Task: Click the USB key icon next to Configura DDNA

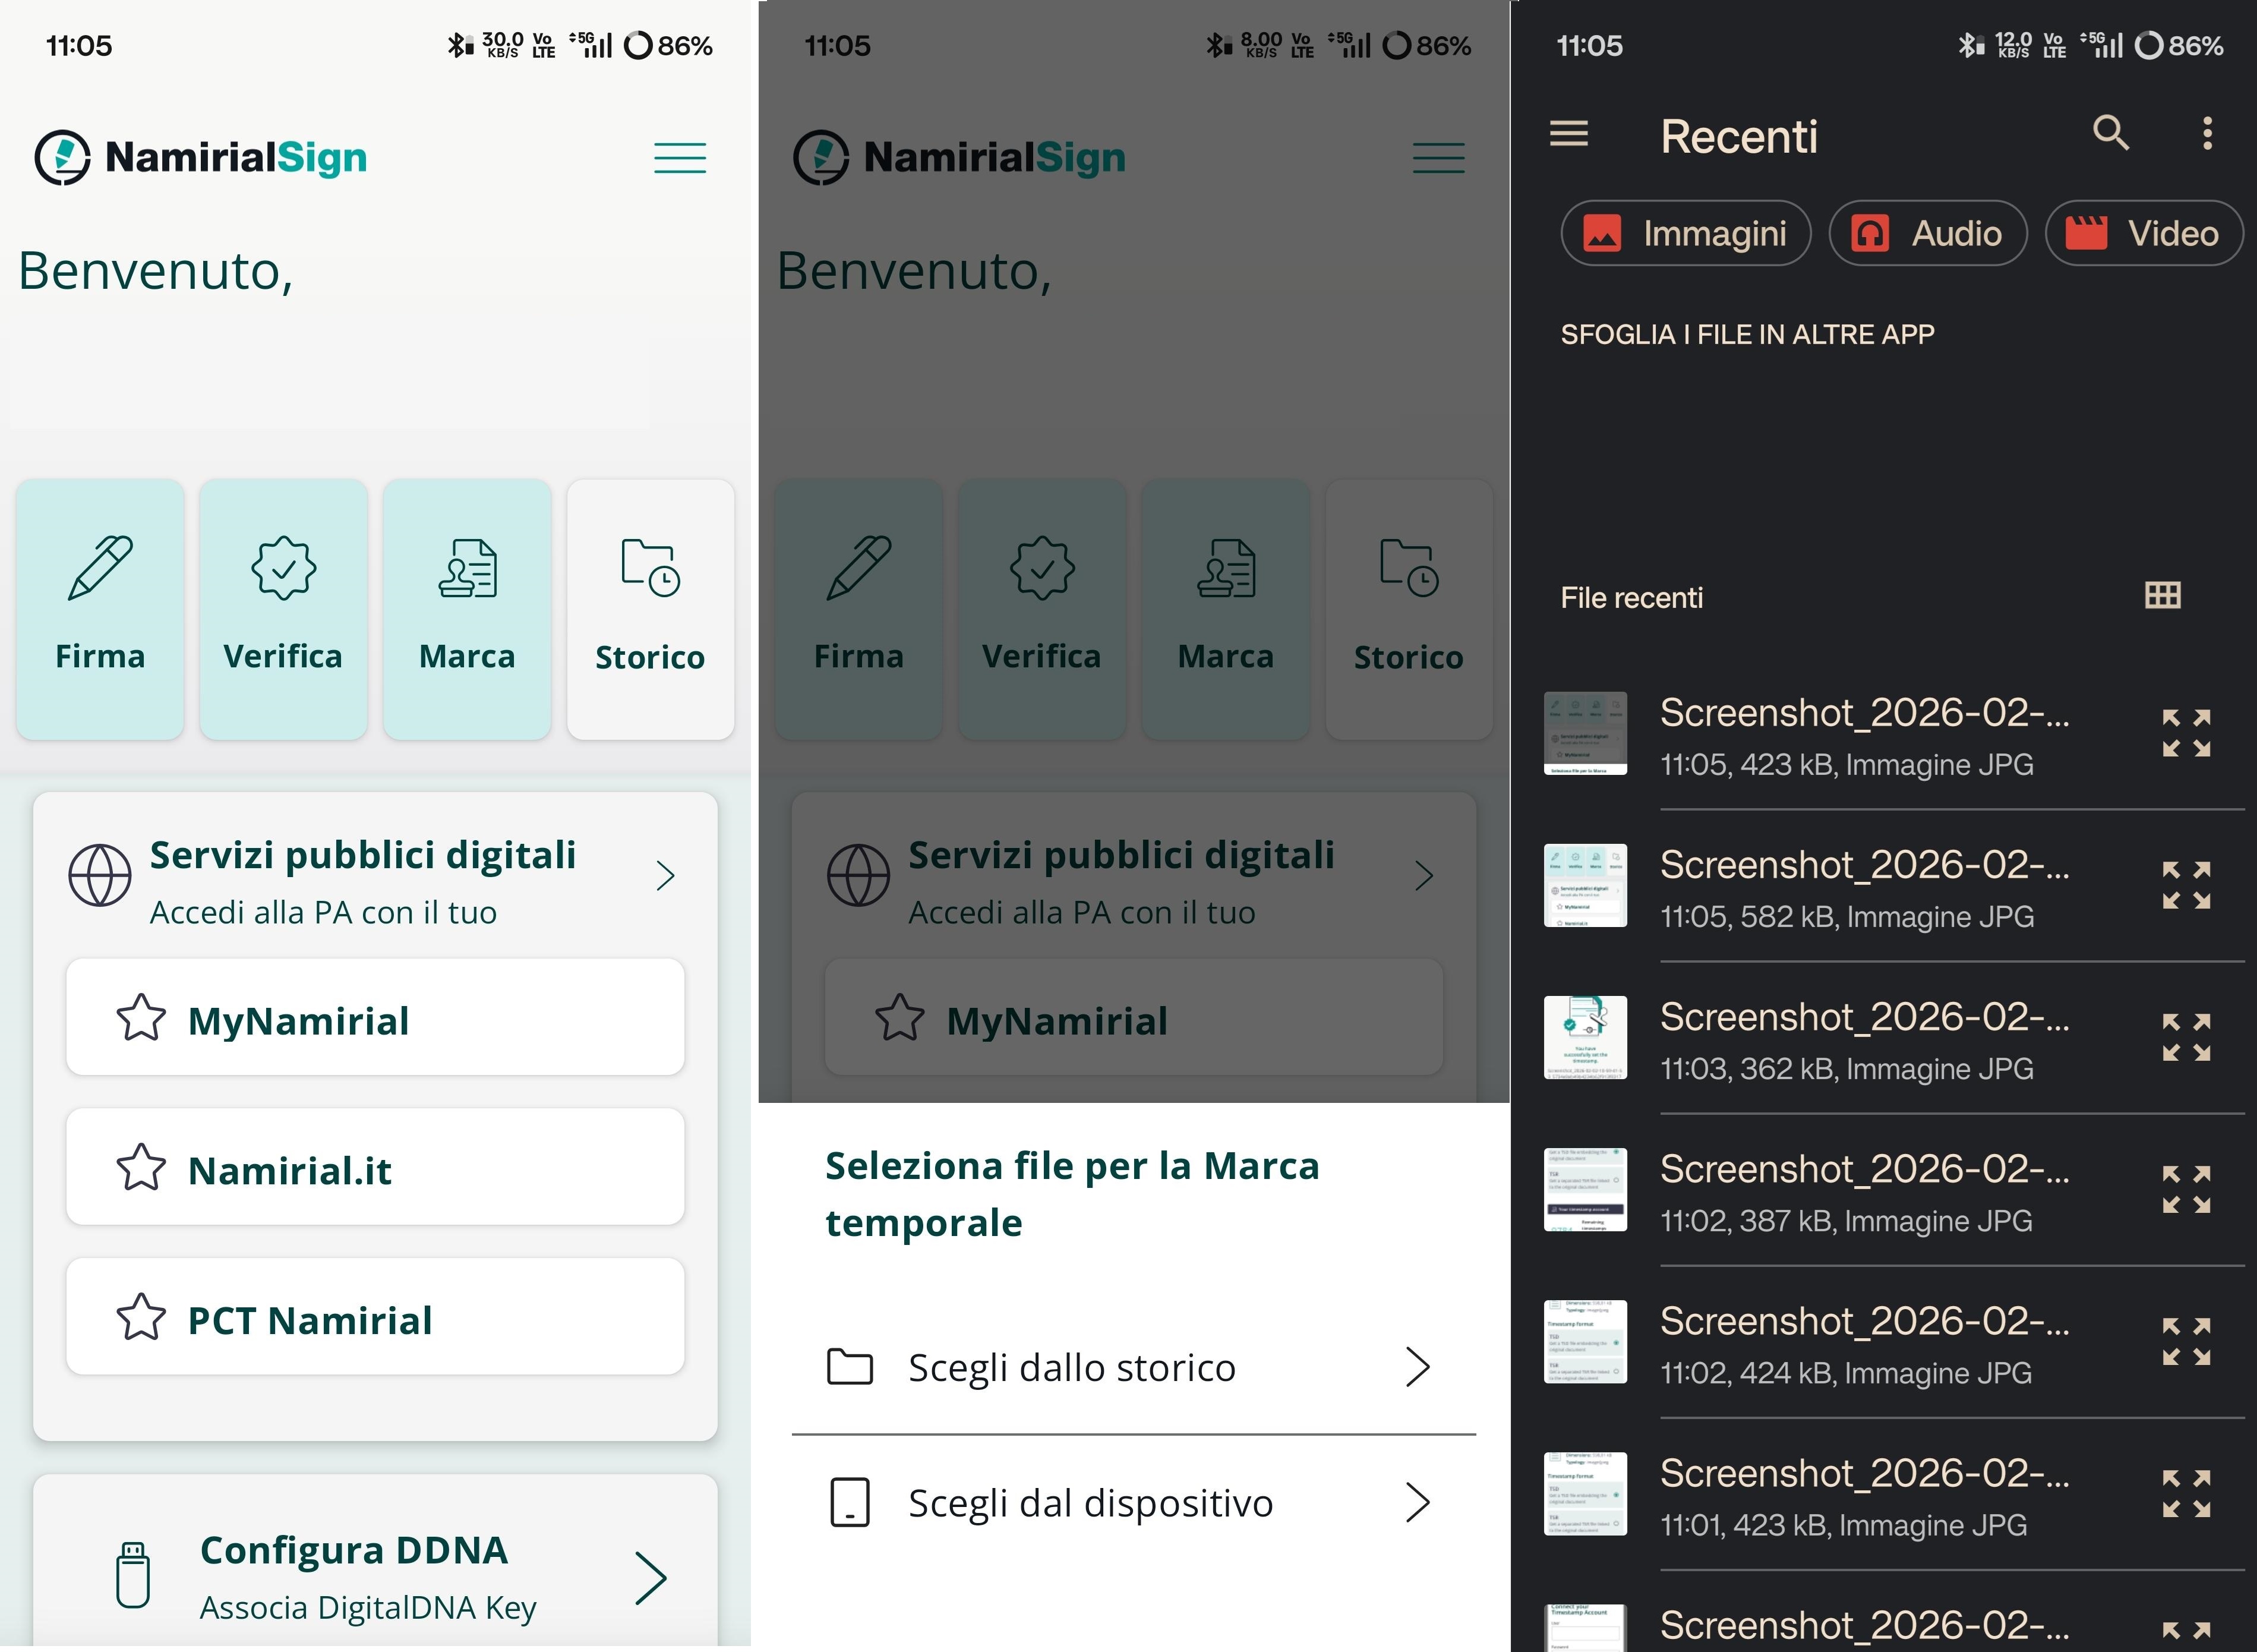Action: 133,1575
